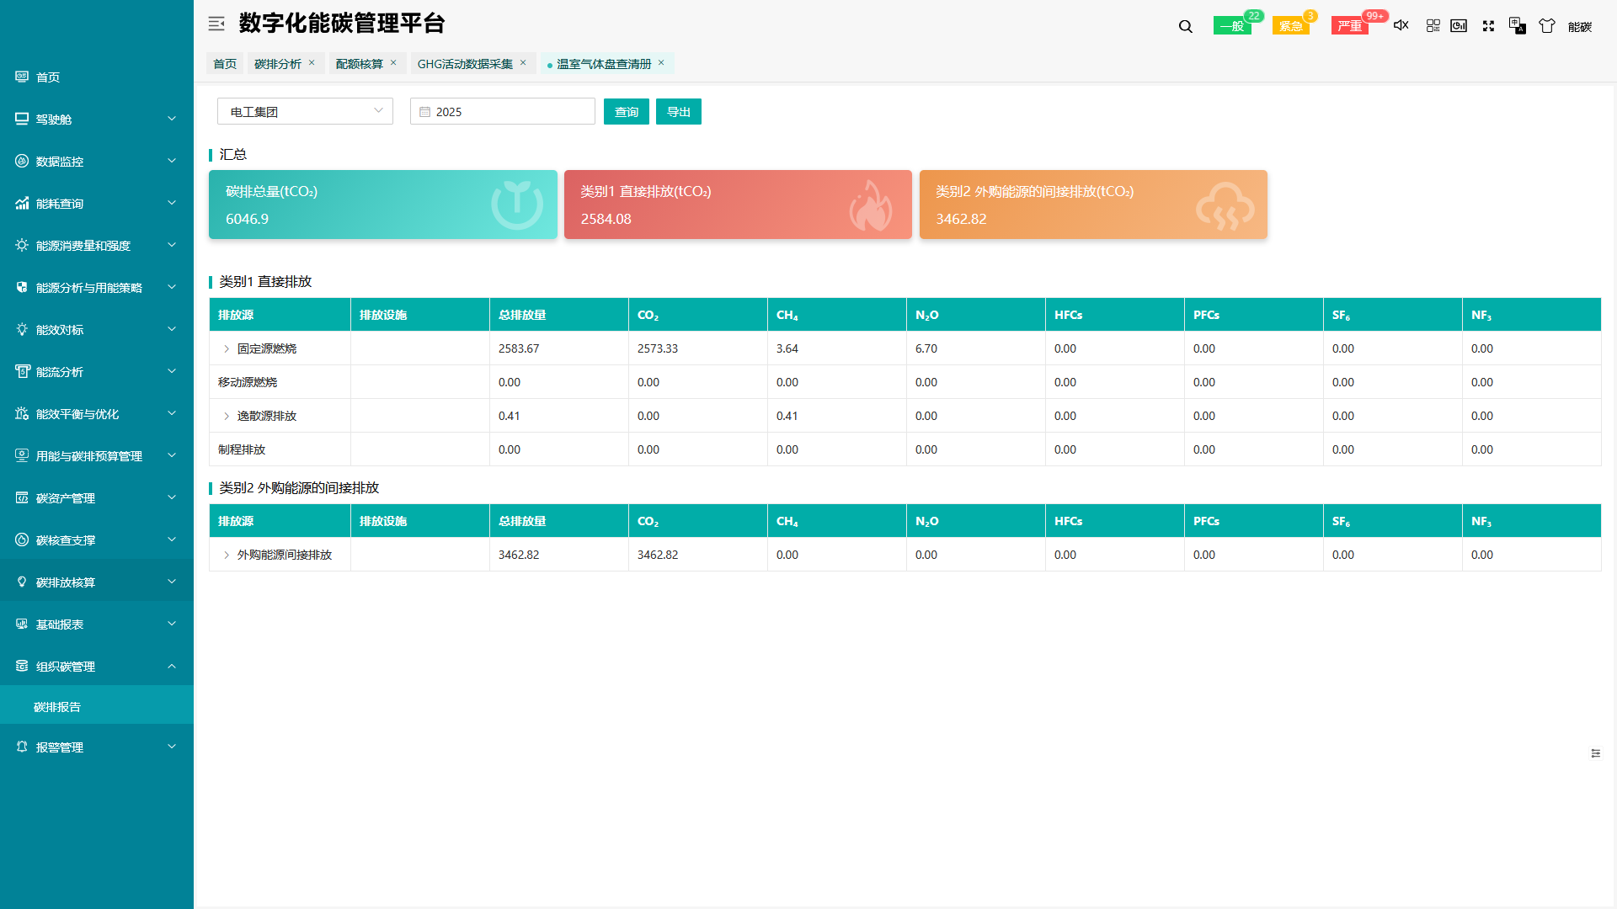Click the 查询 query button

pyautogui.click(x=626, y=111)
